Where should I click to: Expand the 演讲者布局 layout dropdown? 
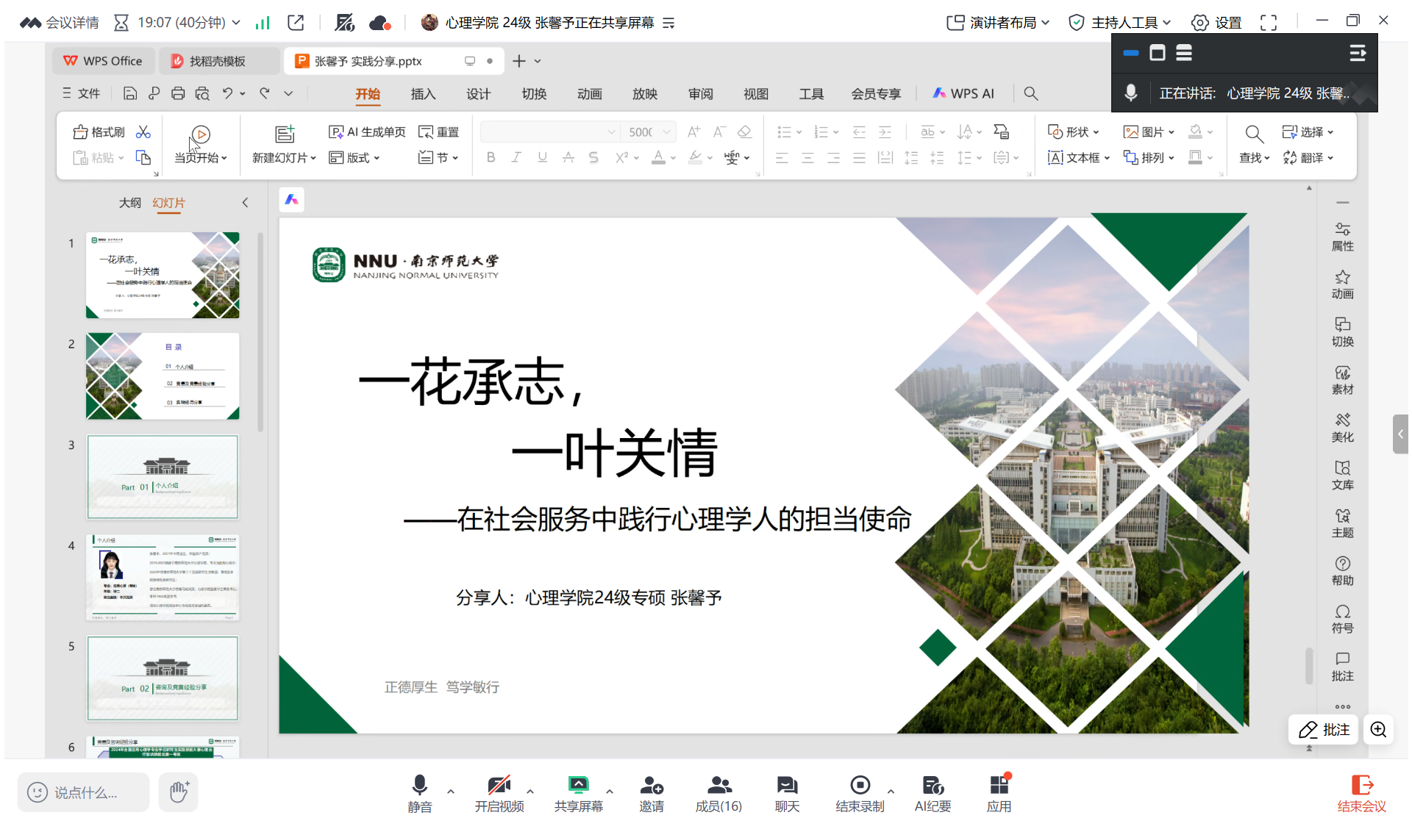pyautogui.click(x=1046, y=22)
